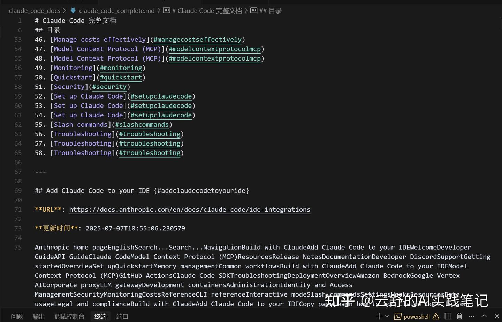
Task: Switch to the 问题 panel tab
Action: [16, 316]
